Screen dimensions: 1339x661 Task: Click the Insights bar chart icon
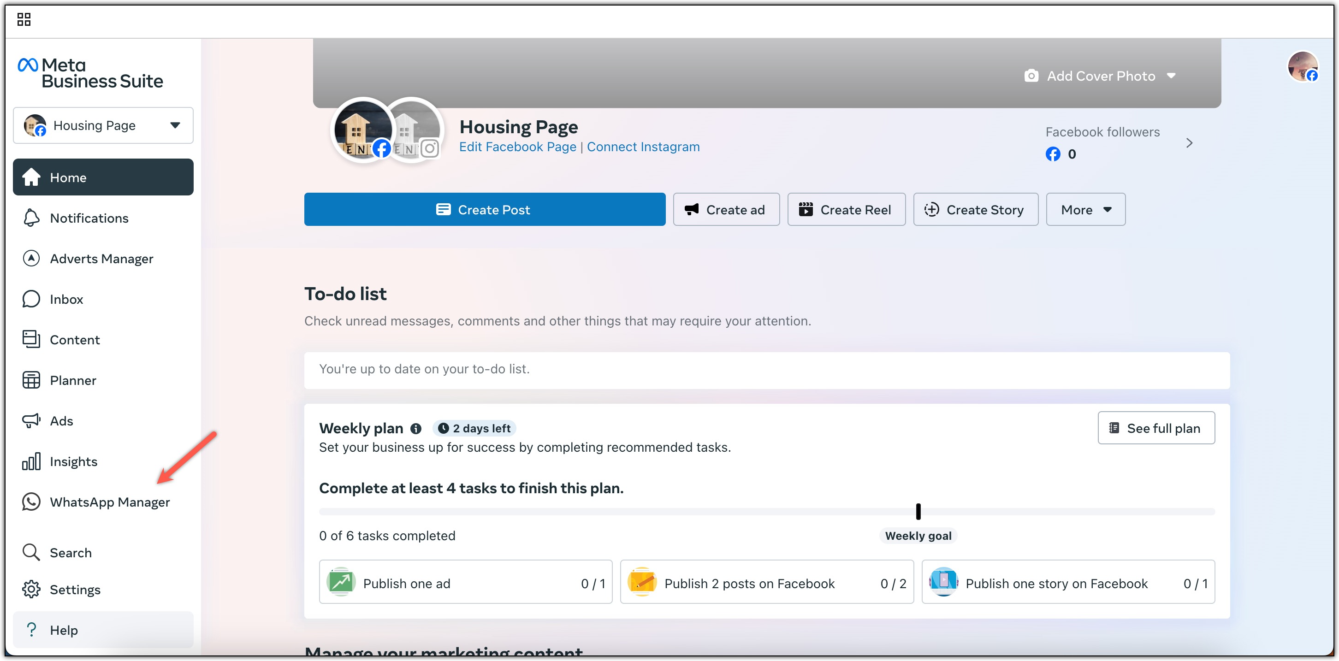click(31, 461)
